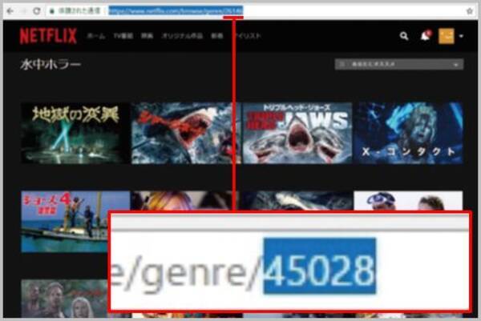This screenshot has width=481, height=321.
Task: Open the notifications bell
Action: coord(425,36)
